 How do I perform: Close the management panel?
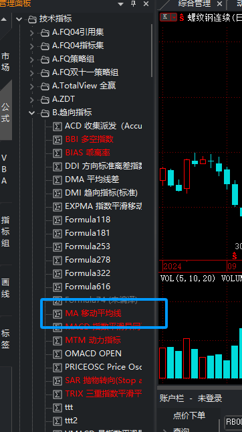point(146,4)
